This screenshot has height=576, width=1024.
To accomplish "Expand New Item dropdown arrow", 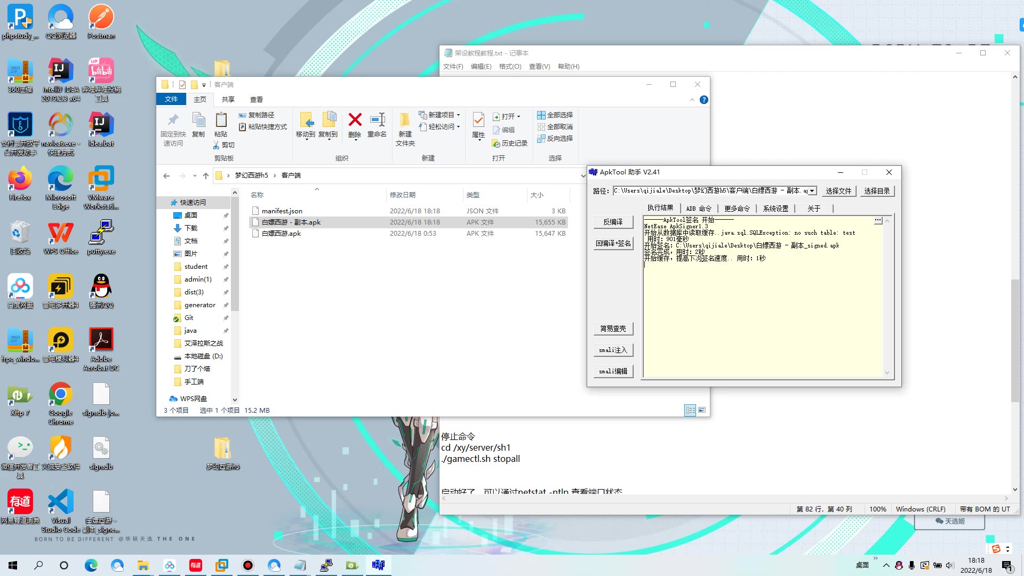I will point(458,115).
